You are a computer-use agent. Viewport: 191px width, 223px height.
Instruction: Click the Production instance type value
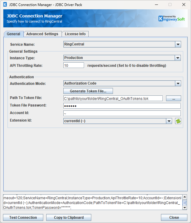74,58
